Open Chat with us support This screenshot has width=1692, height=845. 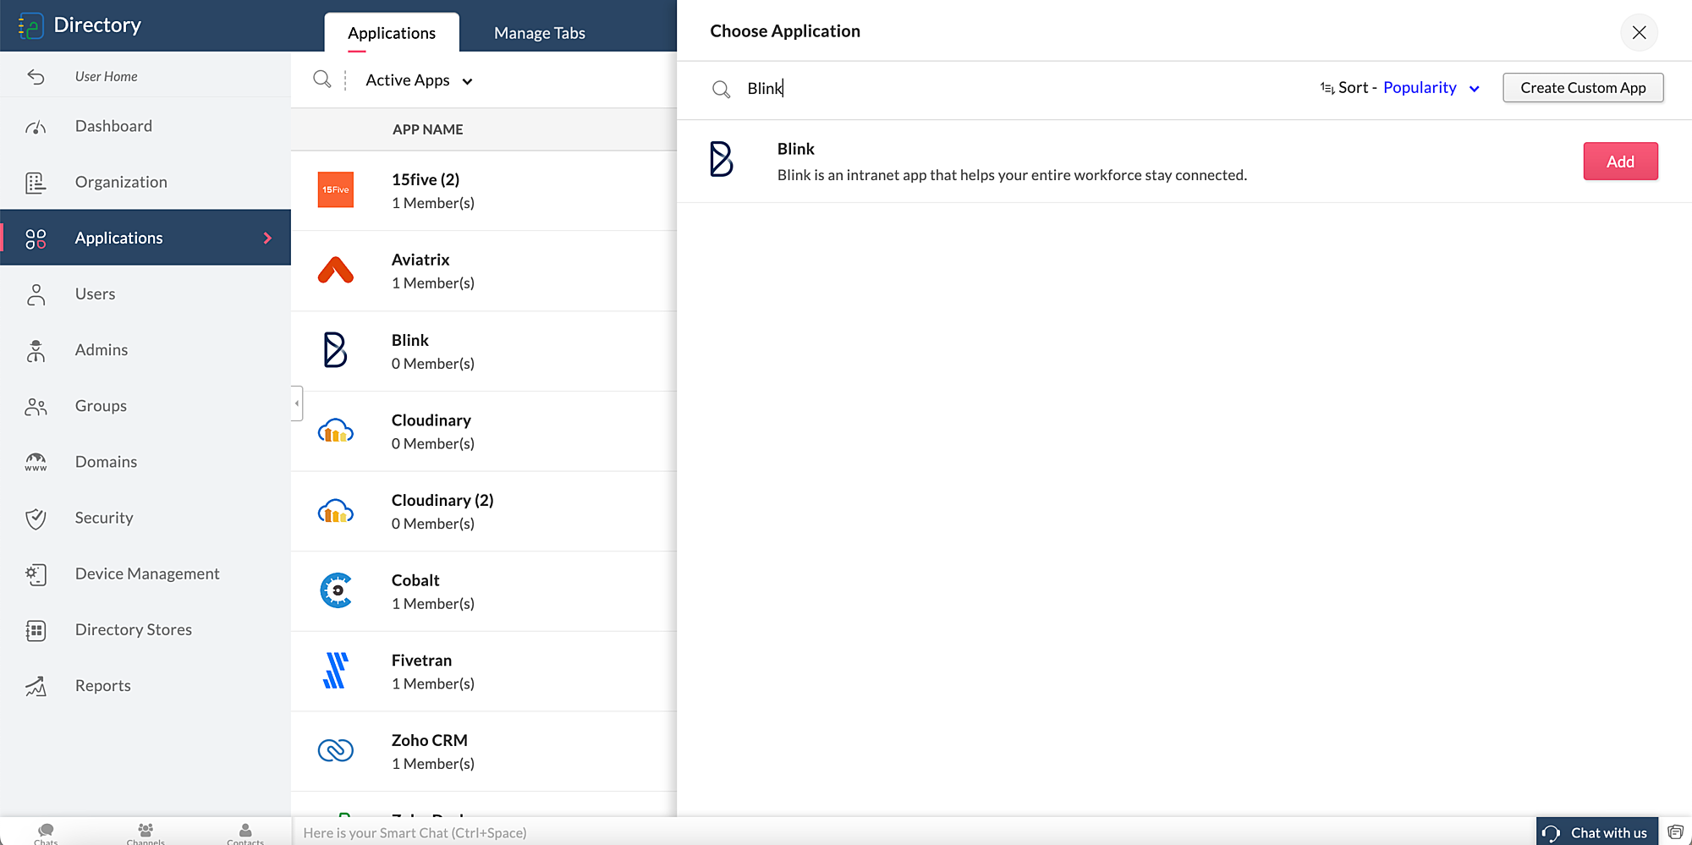pos(1597,832)
